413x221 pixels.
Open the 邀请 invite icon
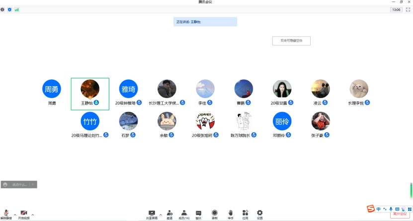[169, 214]
